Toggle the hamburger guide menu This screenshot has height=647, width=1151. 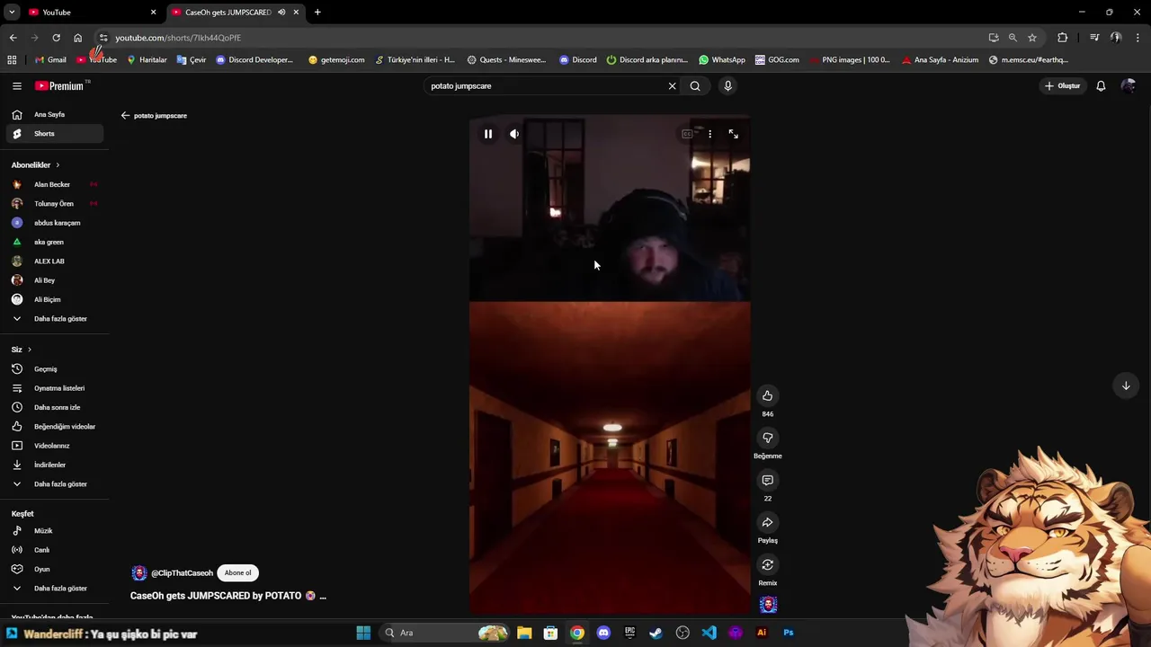(x=16, y=86)
